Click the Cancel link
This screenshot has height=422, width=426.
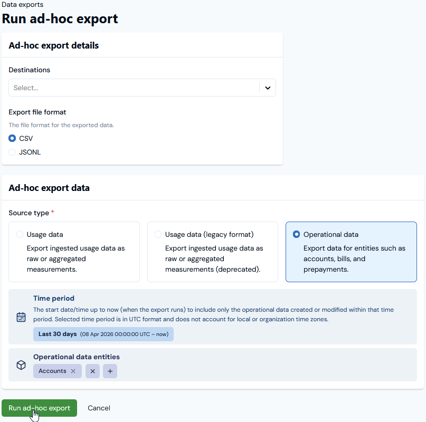click(99, 408)
